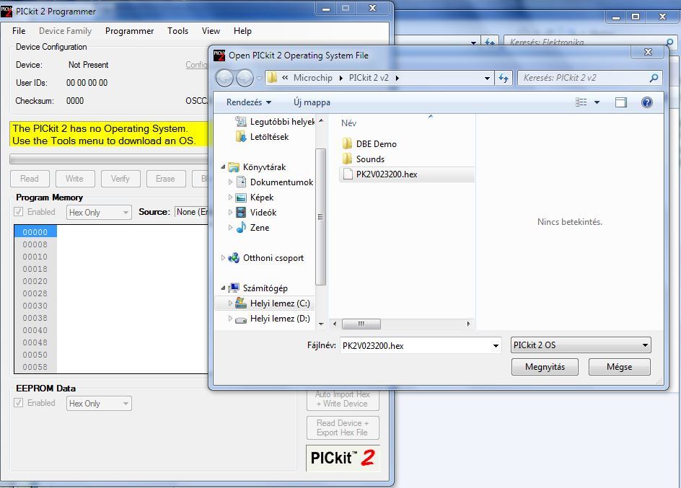
Task: Select Képek library
Action: (255, 198)
